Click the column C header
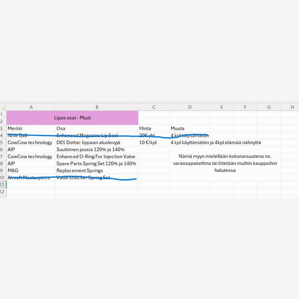The image size is (299, 299). pos(154,107)
